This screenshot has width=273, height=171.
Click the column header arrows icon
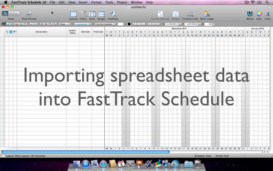pyautogui.click(x=15, y=32)
